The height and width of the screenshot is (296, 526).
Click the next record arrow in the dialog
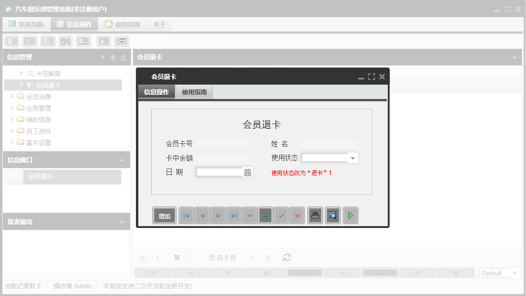pos(218,215)
